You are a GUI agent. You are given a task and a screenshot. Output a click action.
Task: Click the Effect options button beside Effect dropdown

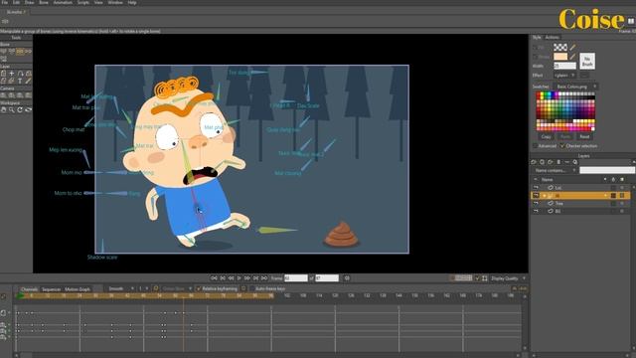pos(583,76)
